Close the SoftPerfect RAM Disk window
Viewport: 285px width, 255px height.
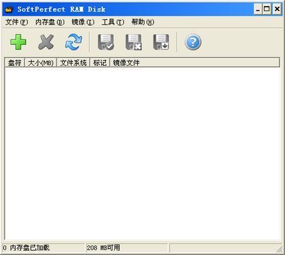click(277, 10)
